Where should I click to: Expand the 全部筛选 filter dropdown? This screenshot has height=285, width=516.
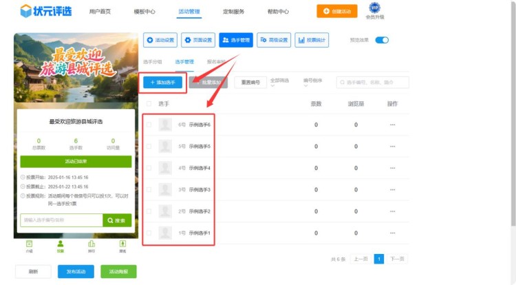click(x=282, y=82)
